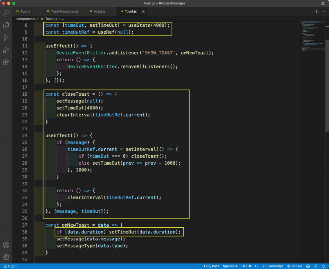Image resolution: width=329 pixels, height=269 pixels.
Task: Click the Run and Debug icon
Action: click(6, 50)
